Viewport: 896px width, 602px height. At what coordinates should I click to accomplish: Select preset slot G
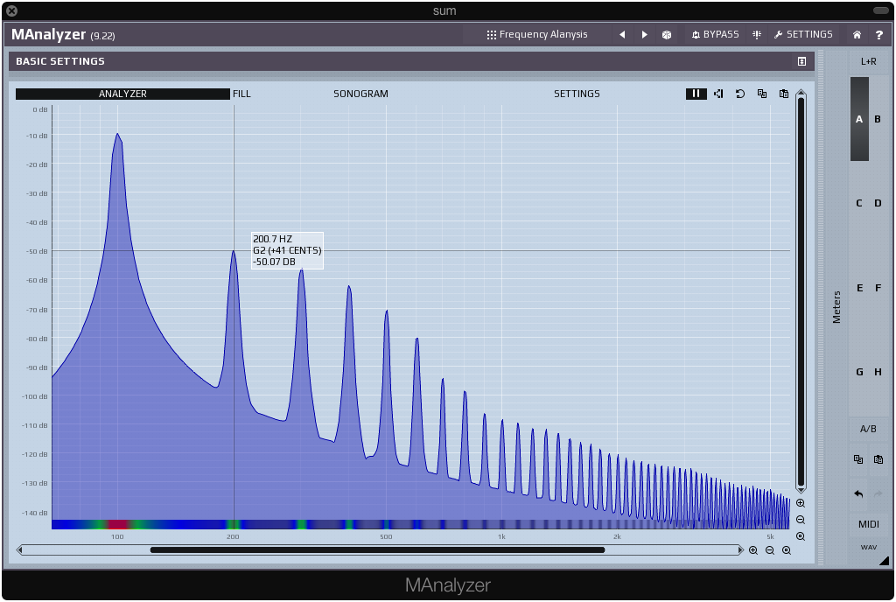point(859,372)
